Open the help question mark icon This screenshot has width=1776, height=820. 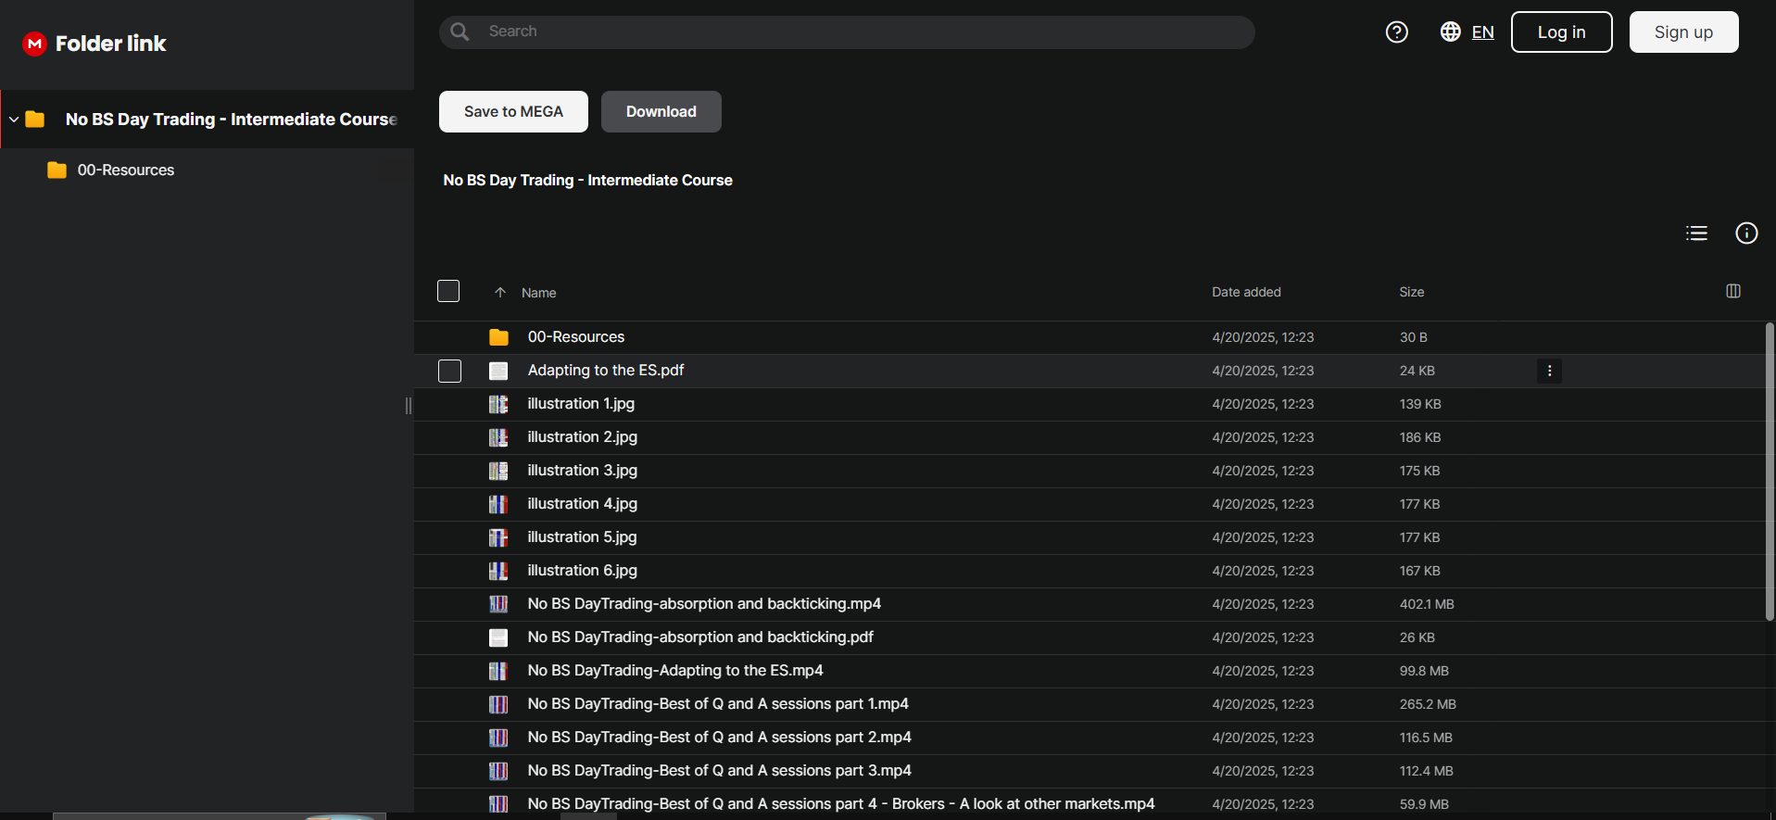click(x=1396, y=32)
